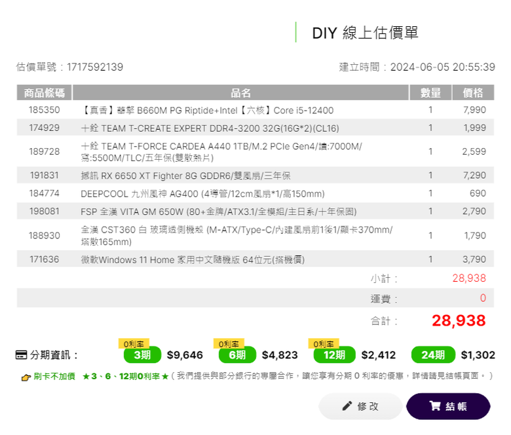Click the 0利率 tag above 3期
This screenshot has width=511, height=435.
point(134,344)
